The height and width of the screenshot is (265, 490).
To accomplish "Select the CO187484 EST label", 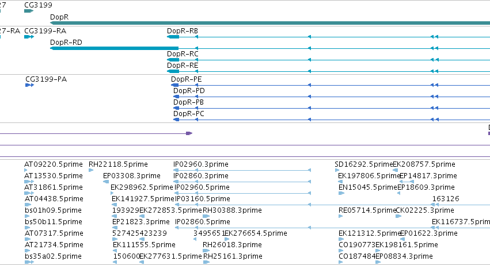I will pyautogui.click(x=357, y=256).
